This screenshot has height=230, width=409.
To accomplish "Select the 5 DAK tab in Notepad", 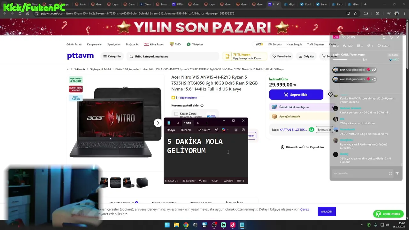I will click(x=187, y=123).
